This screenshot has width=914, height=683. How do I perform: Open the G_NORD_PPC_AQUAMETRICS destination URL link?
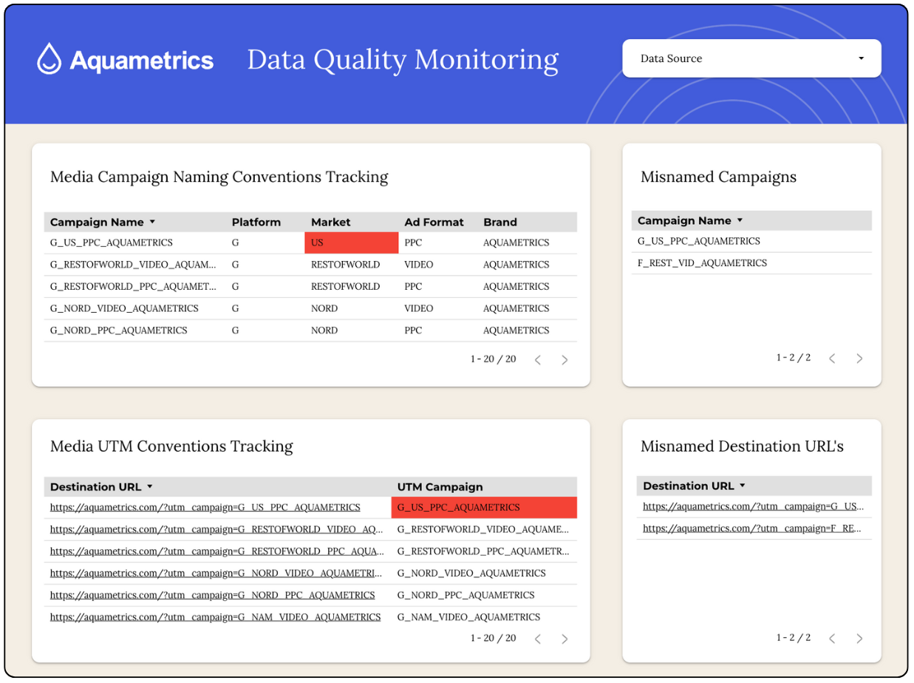click(212, 595)
